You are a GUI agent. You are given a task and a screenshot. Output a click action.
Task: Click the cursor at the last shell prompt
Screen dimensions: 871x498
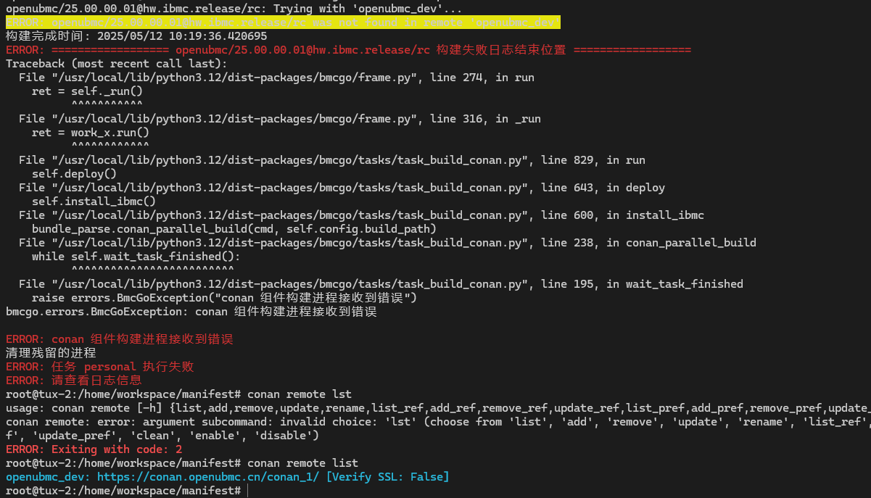click(247, 491)
